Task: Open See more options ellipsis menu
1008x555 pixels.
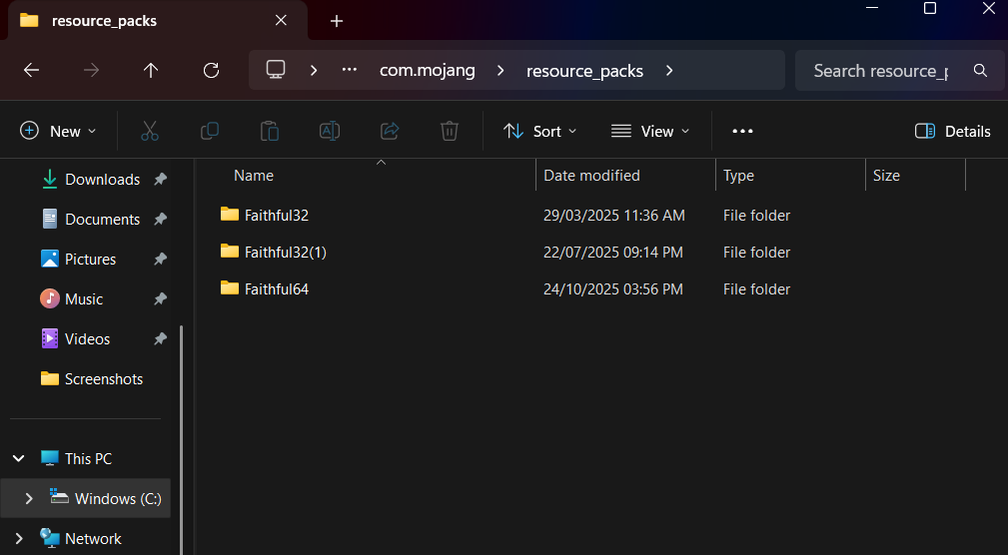Action: (742, 131)
